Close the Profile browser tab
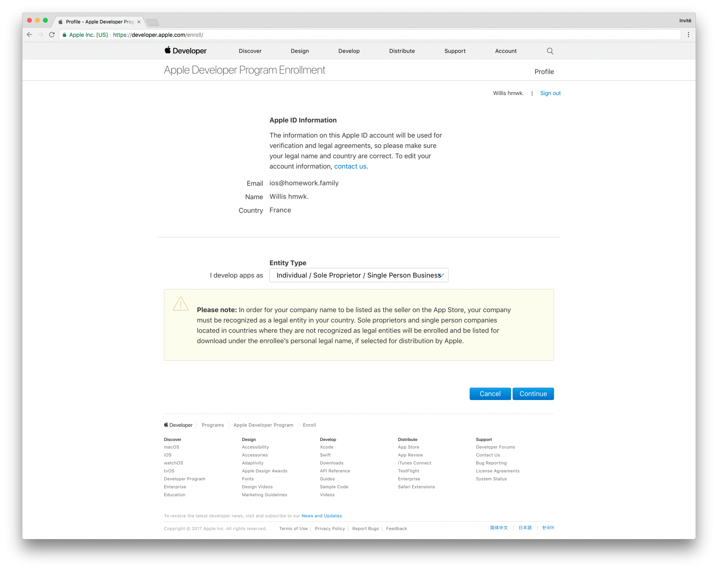Screen dimensions: 718x571 tap(139, 22)
